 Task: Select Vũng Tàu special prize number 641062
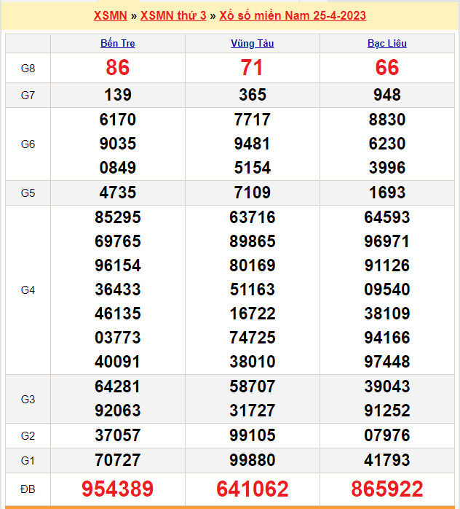(252, 489)
